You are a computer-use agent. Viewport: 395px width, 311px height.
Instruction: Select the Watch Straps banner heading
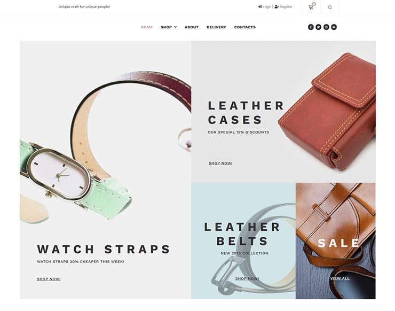tap(104, 249)
